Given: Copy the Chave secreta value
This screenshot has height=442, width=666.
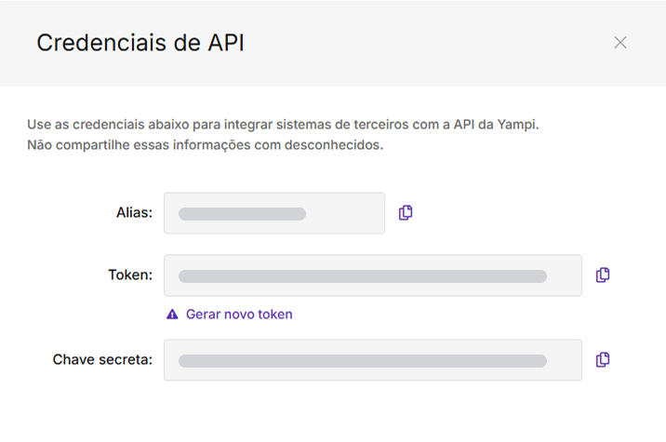Looking at the screenshot, I should pyautogui.click(x=603, y=359).
